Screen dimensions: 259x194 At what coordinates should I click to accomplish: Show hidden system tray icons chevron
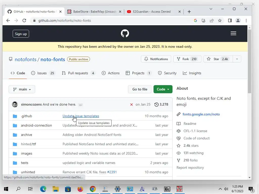coord(220,189)
